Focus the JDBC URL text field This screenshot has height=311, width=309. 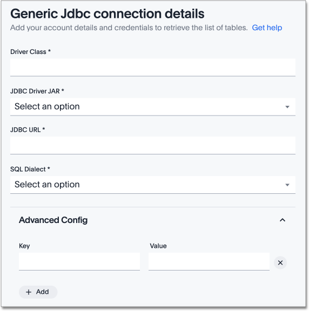coord(153,145)
